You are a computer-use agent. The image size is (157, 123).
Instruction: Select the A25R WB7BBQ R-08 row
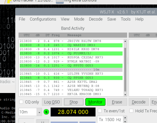(x=71, y=86)
